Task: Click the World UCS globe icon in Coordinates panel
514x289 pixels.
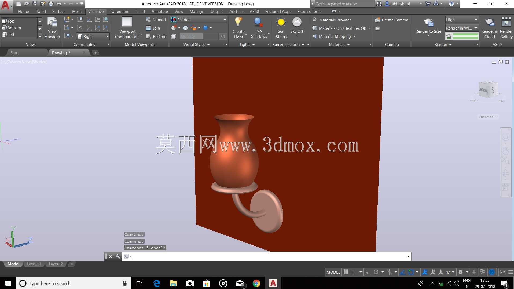Action: [105, 19]
